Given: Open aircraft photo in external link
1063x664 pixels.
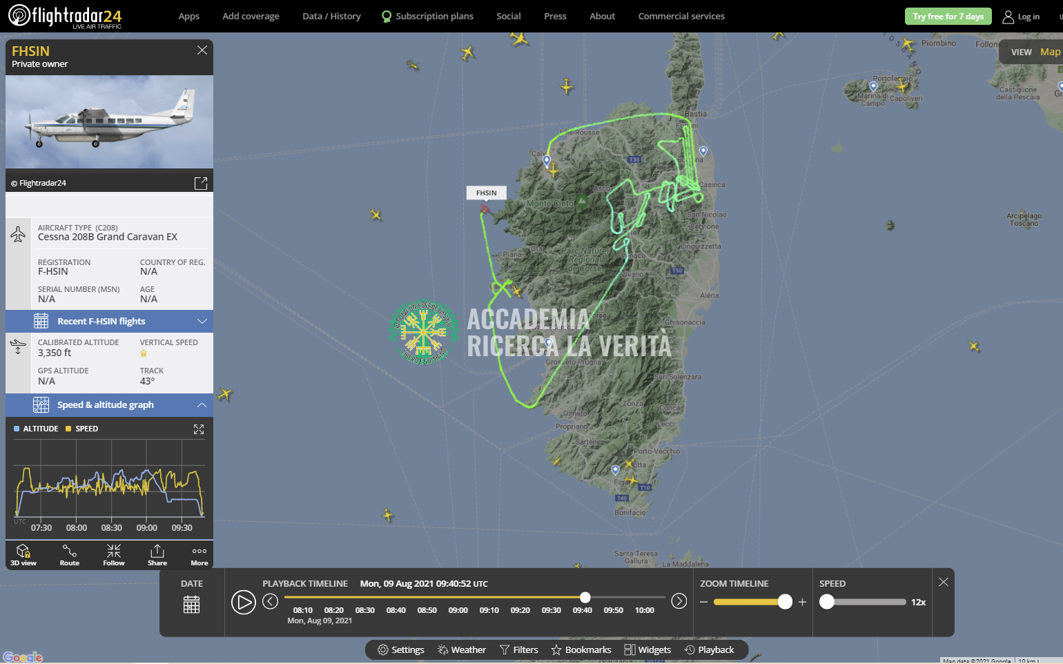Looking at the screenshot, I should point(201,183).
